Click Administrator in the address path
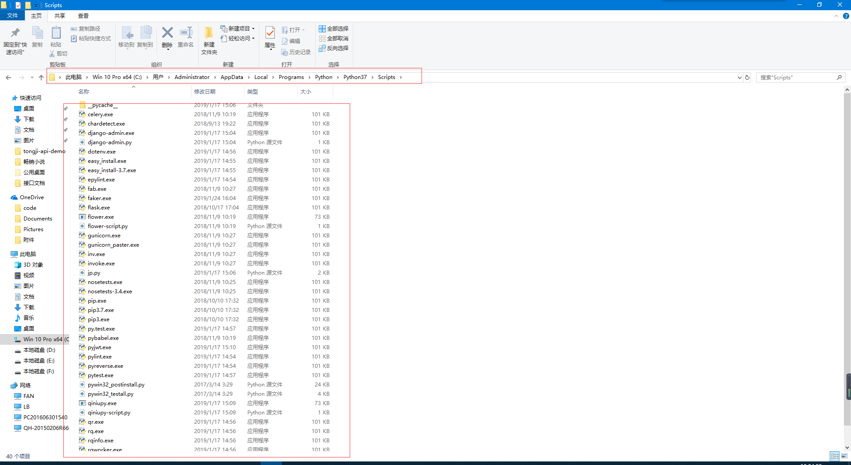The image size is (851, 465). tap(192, 77)
